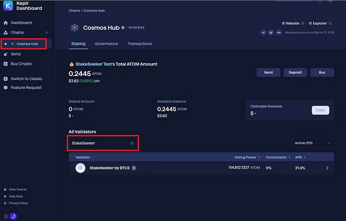The height and width of the screenshot is (221, 346).
Task: Click the validator search input field
Action: [x=103, y=143]
